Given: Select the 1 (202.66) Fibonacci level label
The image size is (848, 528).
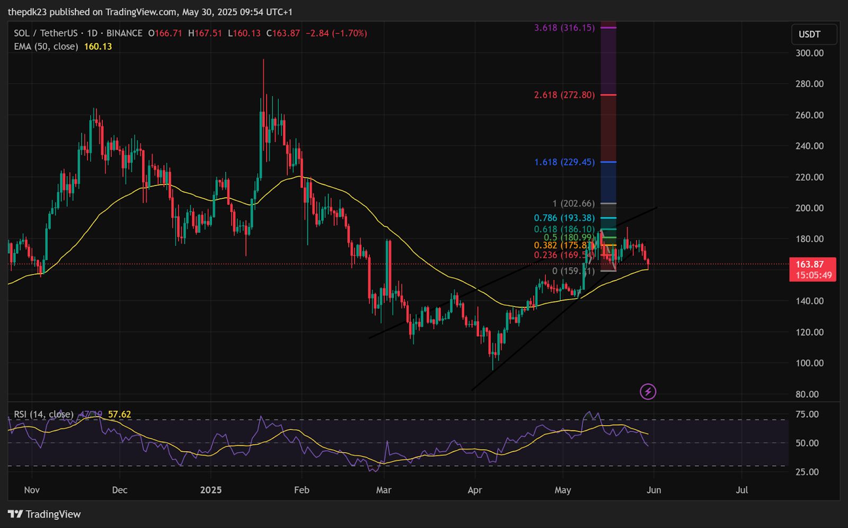Looking at the screenshot, I should (x=573, y=204).
